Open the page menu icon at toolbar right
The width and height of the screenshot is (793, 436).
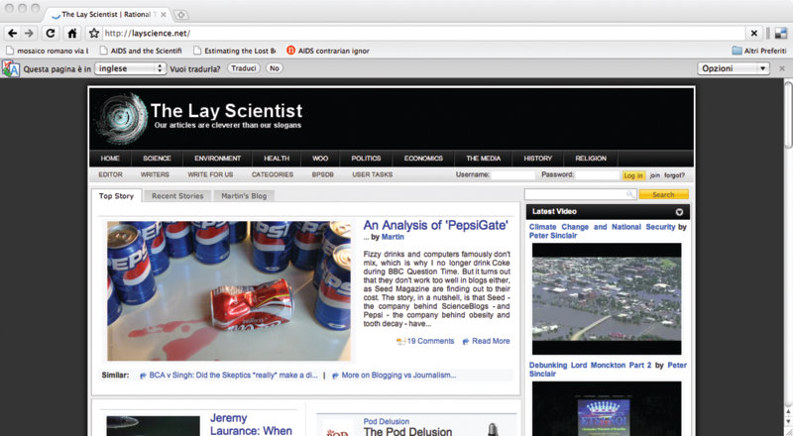(781, 34)
